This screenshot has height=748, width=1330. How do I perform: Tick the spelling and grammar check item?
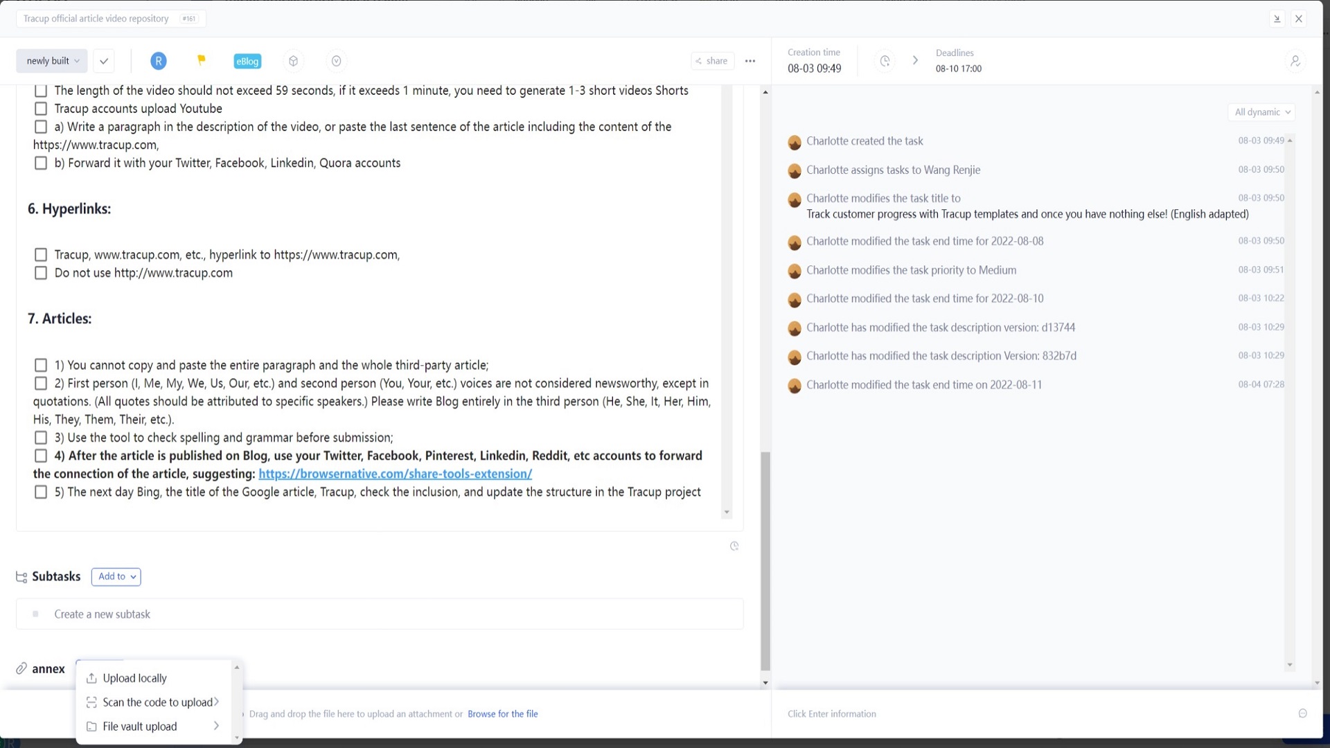[x=41, y=438]
